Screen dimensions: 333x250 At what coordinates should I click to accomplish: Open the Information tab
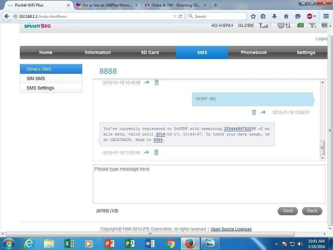[98, 52]
